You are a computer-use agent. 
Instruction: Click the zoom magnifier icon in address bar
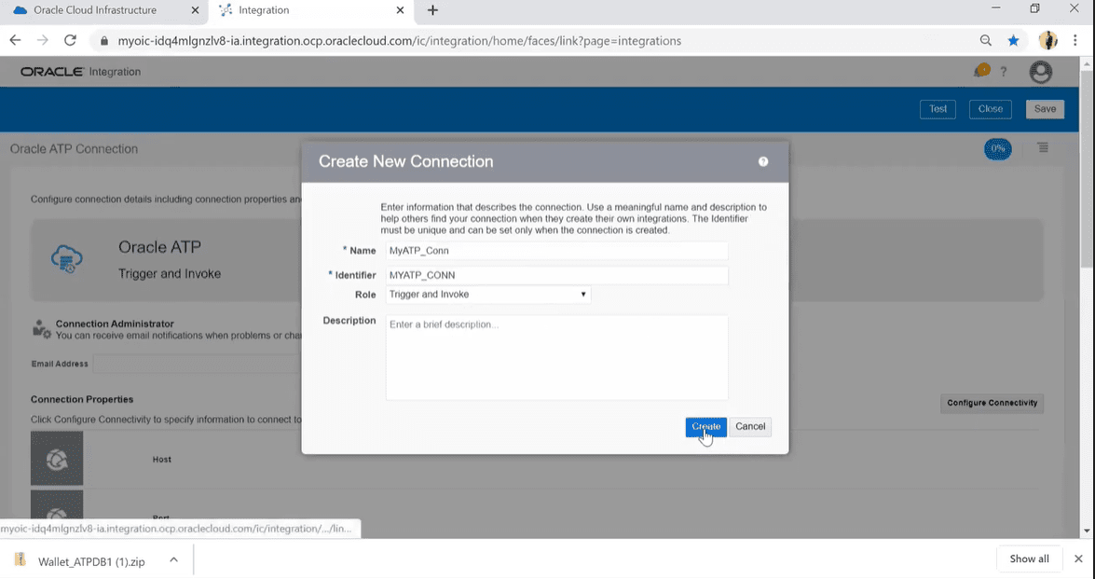(x=985, y=40)
